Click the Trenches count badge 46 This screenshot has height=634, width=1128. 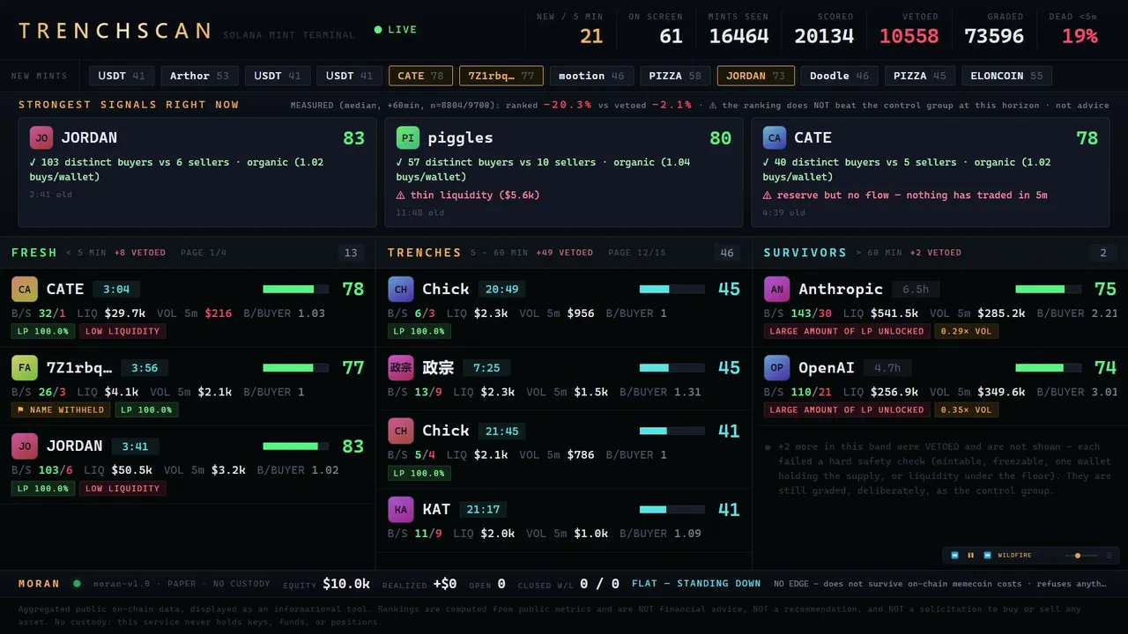coord(727,253)
